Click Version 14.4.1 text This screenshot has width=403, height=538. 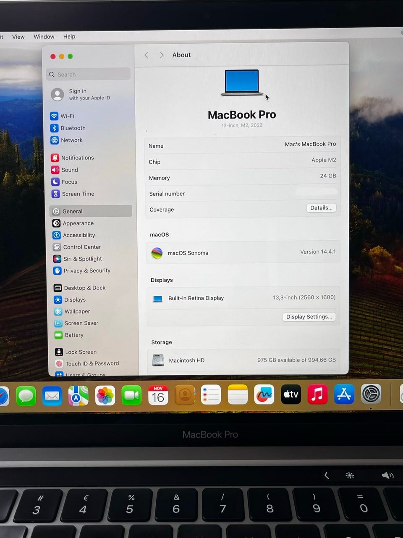pyautogui.click(x=318, y=252)
